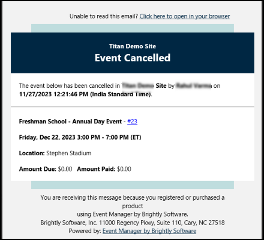
Task: Click the 'Powered by:' footer label
Action: [85, 231]
